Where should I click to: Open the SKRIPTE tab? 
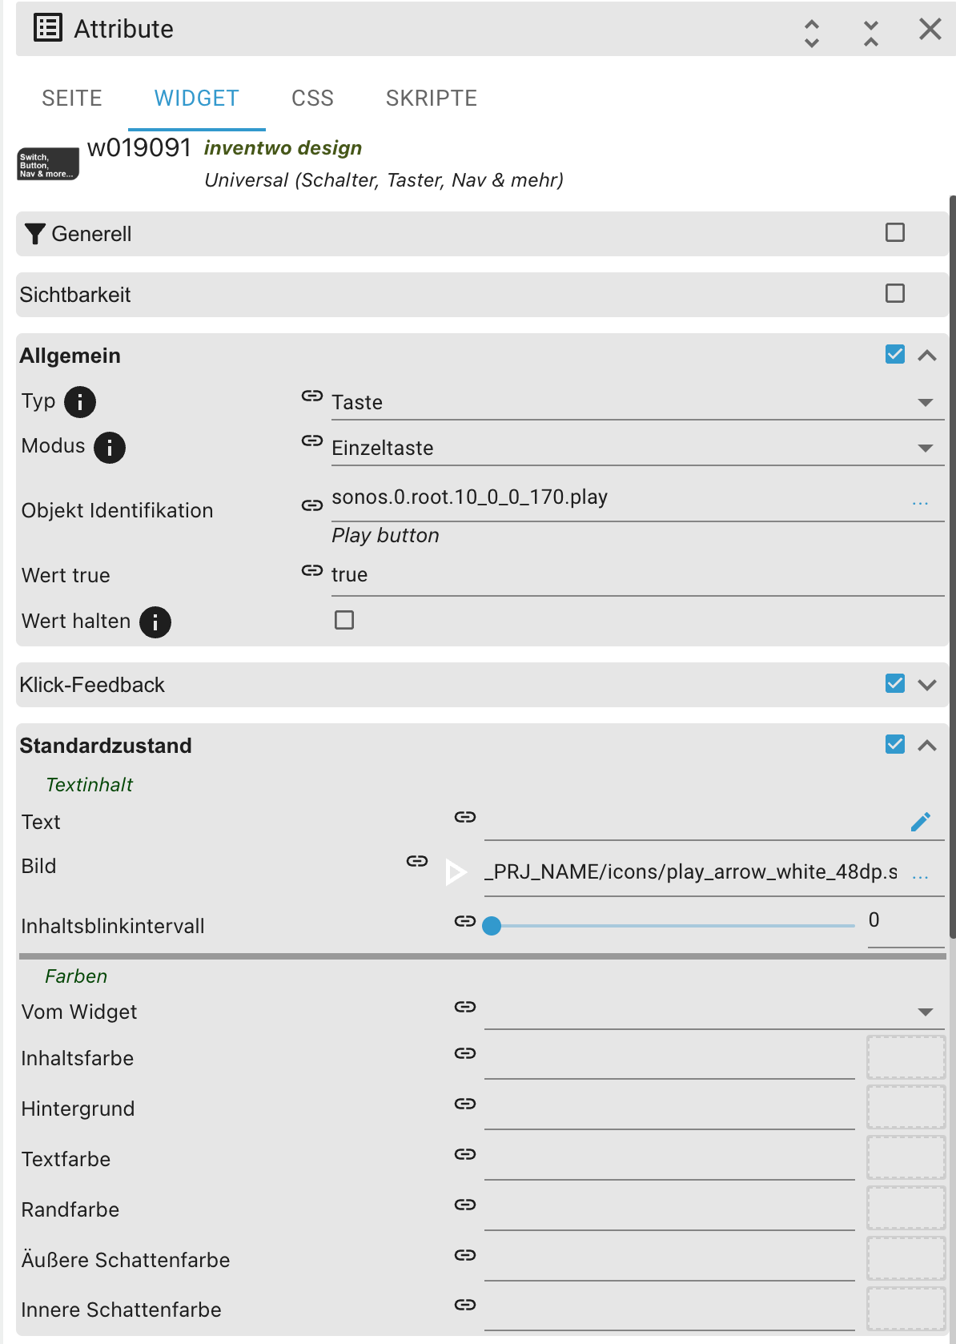tap(431, 99)
